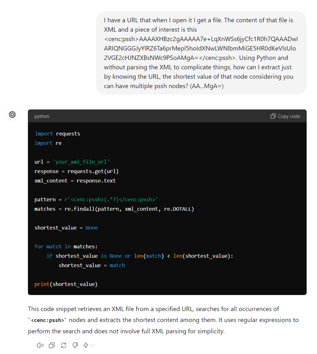The height and width of the screenshot is (354, 317).
Task: Click inline <cenc:pssh> code in explanation
Action: coord(47,320)
